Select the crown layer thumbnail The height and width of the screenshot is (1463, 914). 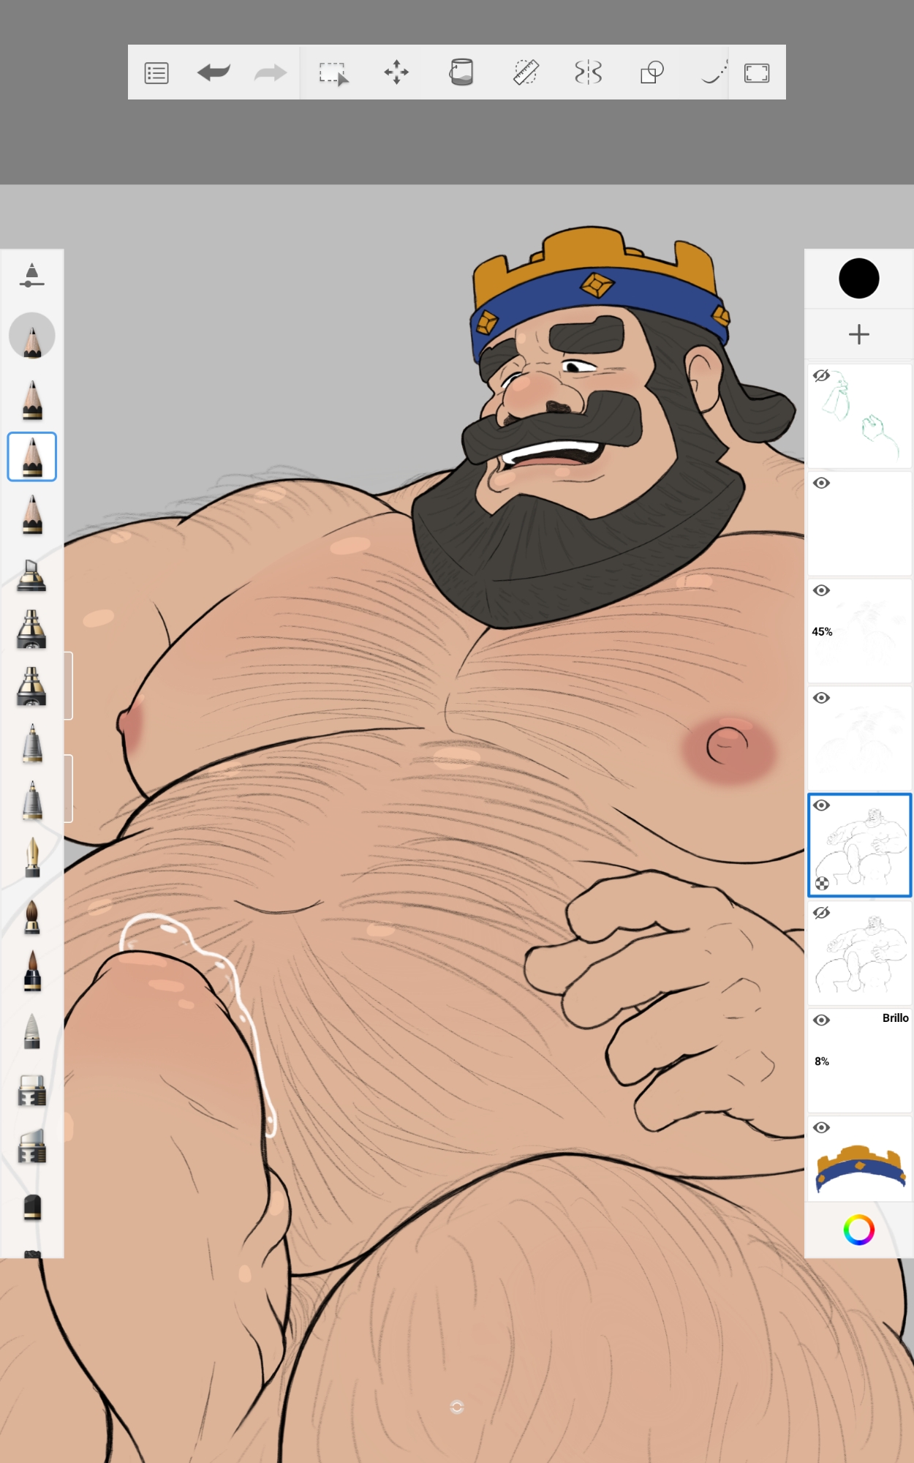click(x=861, y=1165)
